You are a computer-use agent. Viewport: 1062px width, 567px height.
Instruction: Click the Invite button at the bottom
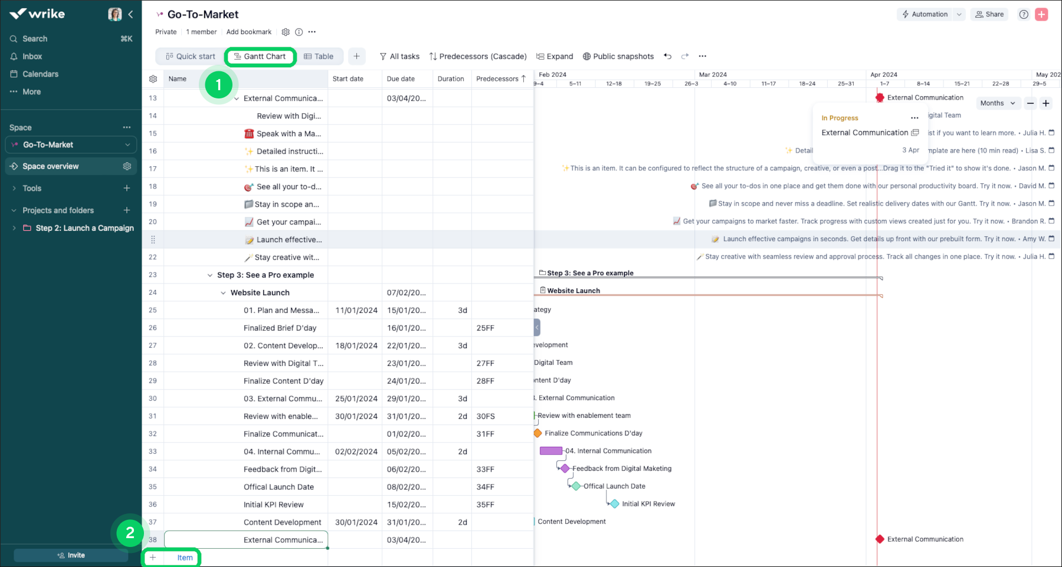[70, 555]
